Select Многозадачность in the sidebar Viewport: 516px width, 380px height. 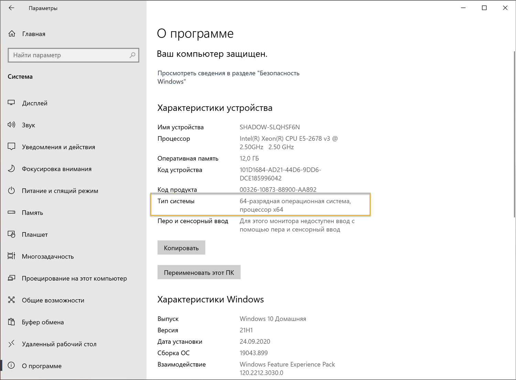coord(48,256)
